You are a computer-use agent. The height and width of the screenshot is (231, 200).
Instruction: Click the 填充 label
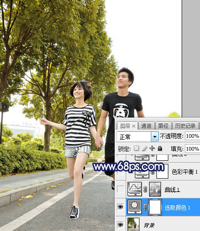coord(177,149)
